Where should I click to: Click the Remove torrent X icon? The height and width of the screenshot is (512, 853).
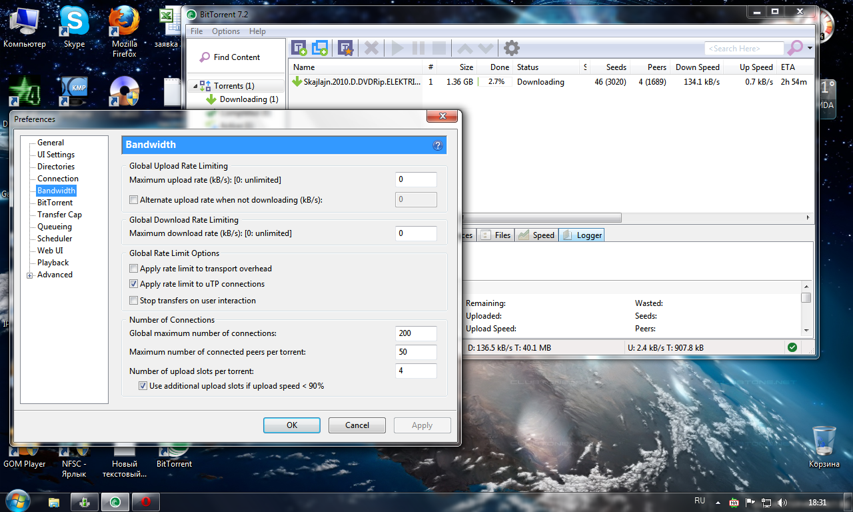[371, 48]
